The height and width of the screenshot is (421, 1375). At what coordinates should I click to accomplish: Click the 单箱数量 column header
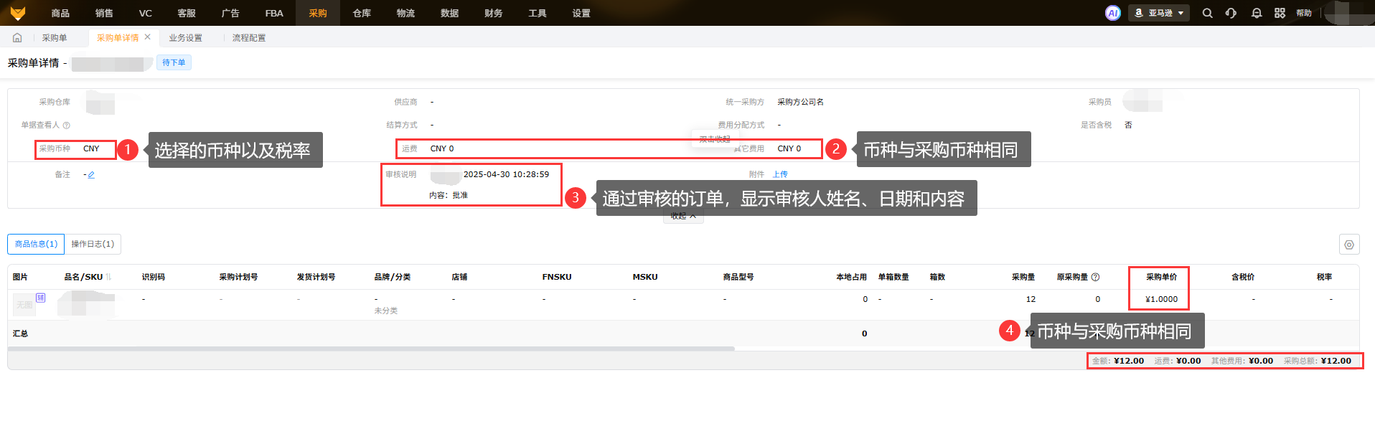click(x=893, y=277)
